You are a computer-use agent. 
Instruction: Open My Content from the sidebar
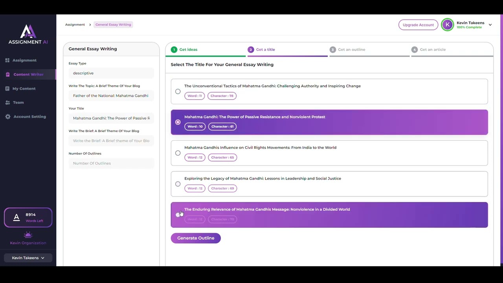pyautogui.click(x=24, y=88)
